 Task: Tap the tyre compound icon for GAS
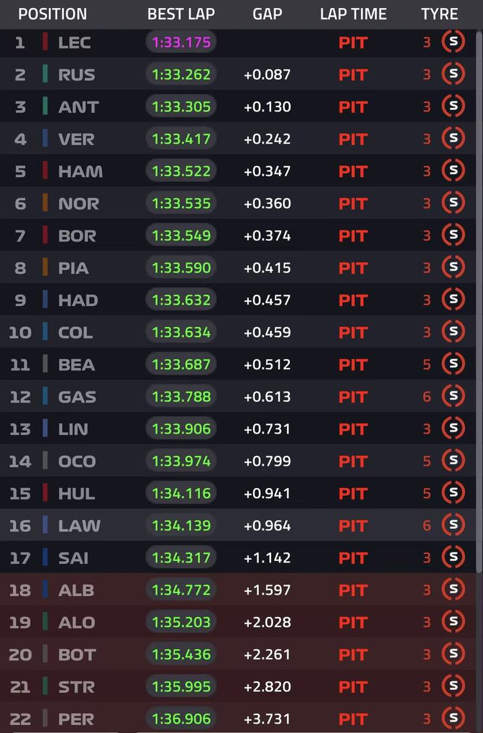click(x=453, y=397)
